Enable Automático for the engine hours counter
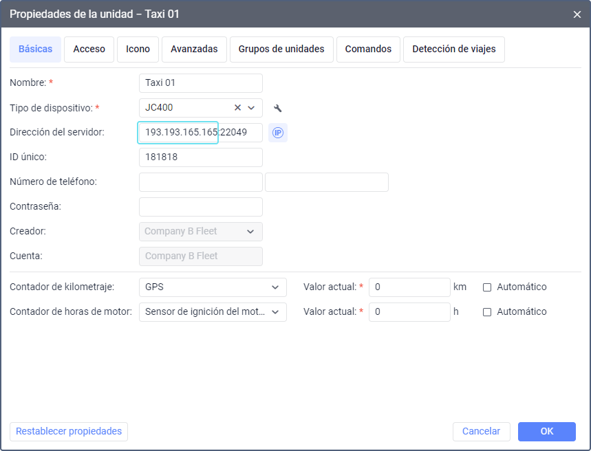 487,312
